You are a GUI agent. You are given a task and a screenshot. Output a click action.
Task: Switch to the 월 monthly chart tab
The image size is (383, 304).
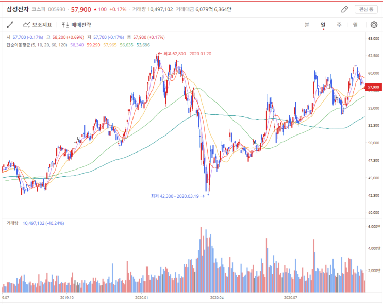tap(355, 25)
